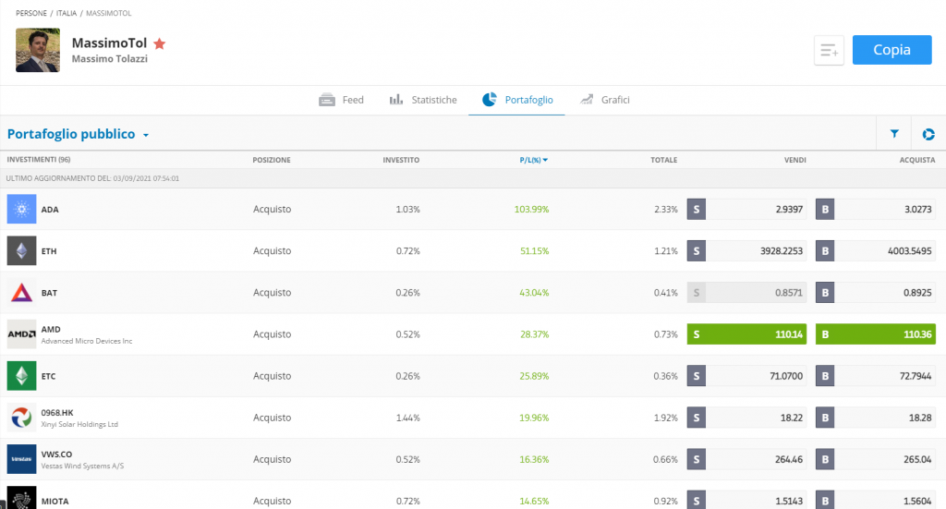Go to ITALIA breadcrumb link
This screenshot has height=509, width=946.
click(x=67, y=13)
